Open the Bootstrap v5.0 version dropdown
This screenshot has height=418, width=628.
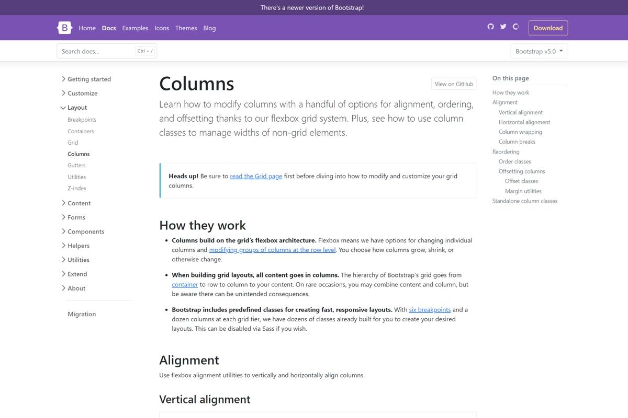539,51
